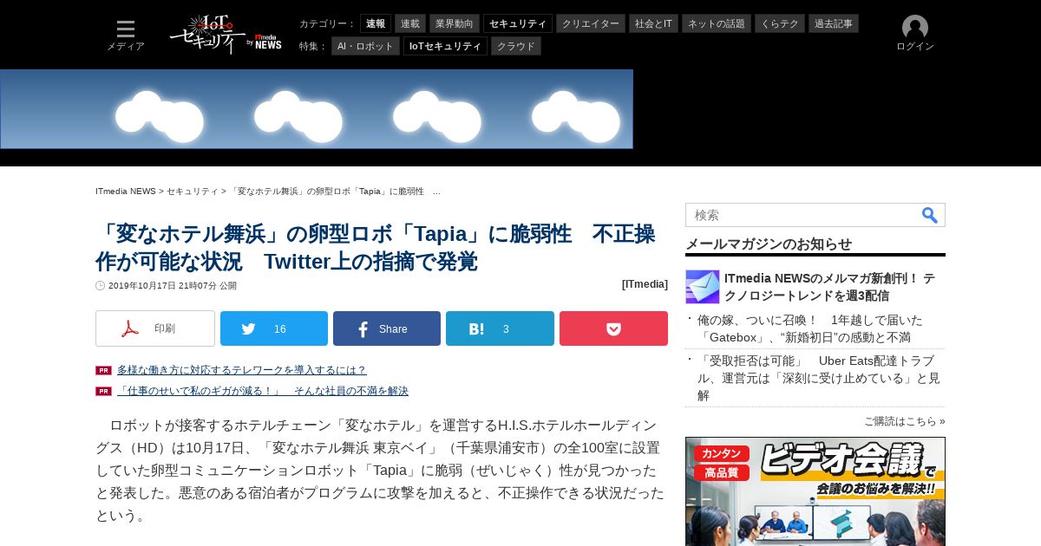Click the セキュリティ breadcrumb link
The image size is (1041, 546).
coord(193,191)
